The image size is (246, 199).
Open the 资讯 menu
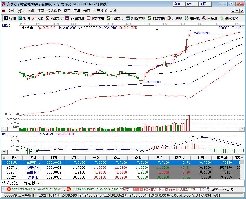point(31,11)
